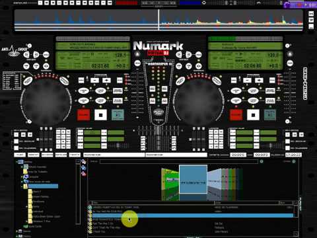Hit the red cue button on right deck
Image resolution: width=317 pixels, height=238 pixels.
[236, 115]
